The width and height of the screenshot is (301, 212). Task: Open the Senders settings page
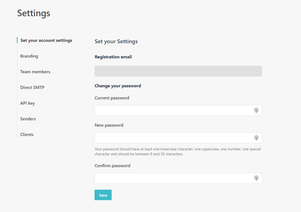pyautogui.click(x=28, y=119)
